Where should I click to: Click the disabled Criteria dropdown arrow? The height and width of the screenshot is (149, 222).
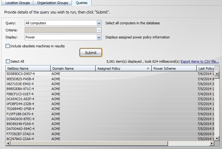[x=99, y=30]
